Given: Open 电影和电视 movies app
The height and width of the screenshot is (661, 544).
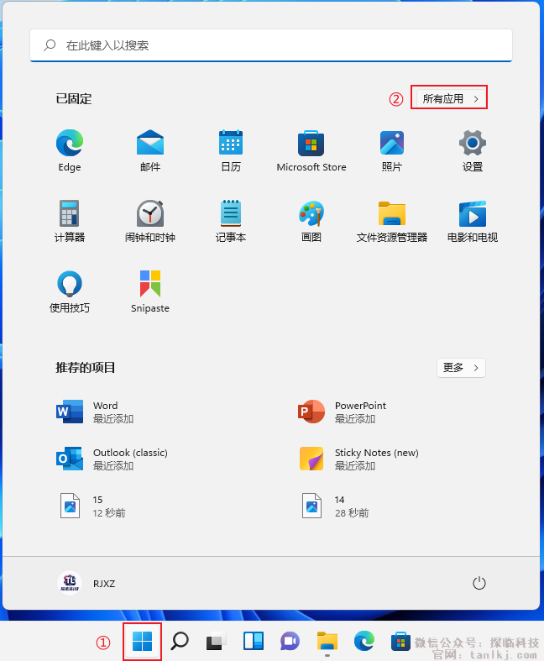Looking at the screenshot, I should 473,221.
